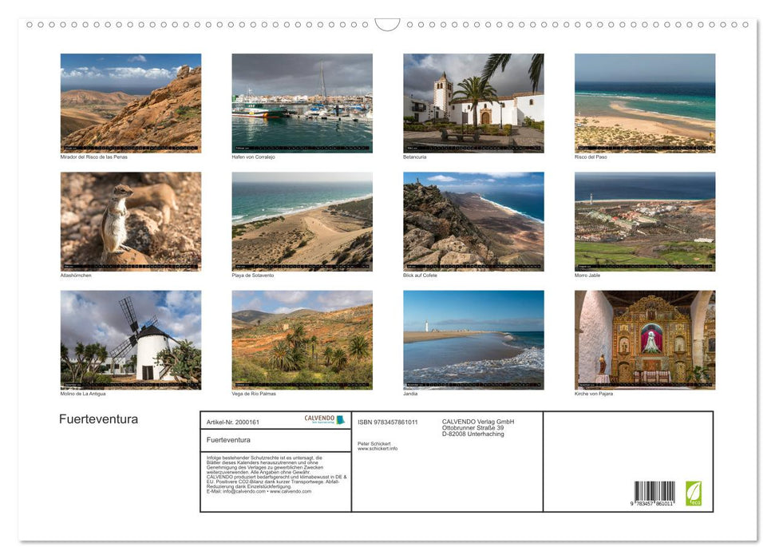Select the Artikel-Nr. 2000161 entry
The width and height of the screenshot is (775, 559).
233,422
